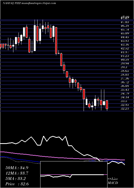Select the 43.81 price axis label
Viewport: 134px width, 188px height.
pyautogui.click(x=125, y=41)
